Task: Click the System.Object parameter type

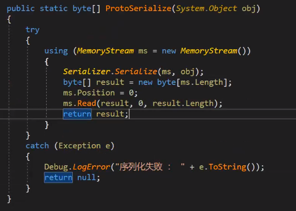Action: [207, 9]
